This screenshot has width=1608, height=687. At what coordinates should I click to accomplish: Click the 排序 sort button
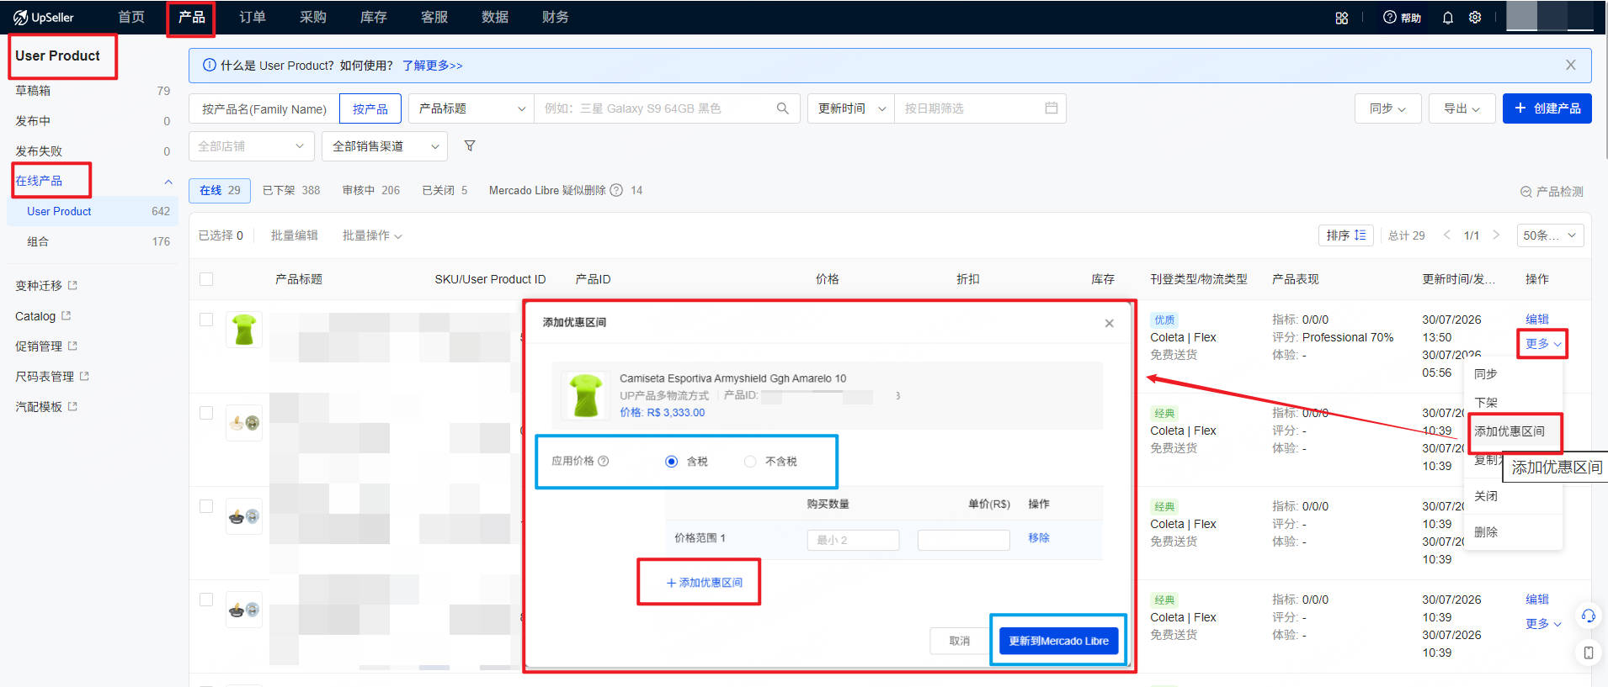pos(1346,235)
